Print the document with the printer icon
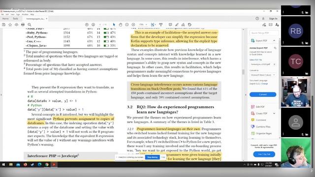The height and width of the screenshot is (177, 315). [23, 25]
